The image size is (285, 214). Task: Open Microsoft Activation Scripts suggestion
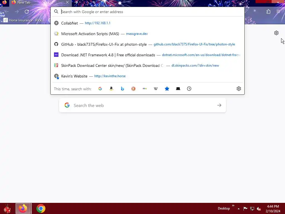pos(148,34)
